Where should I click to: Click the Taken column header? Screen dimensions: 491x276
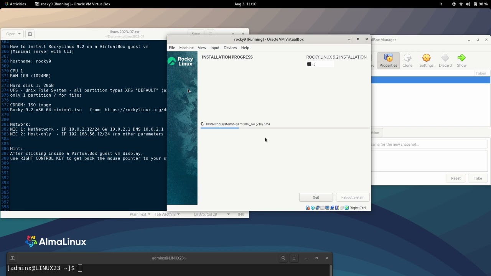click(x=481, y=73)
